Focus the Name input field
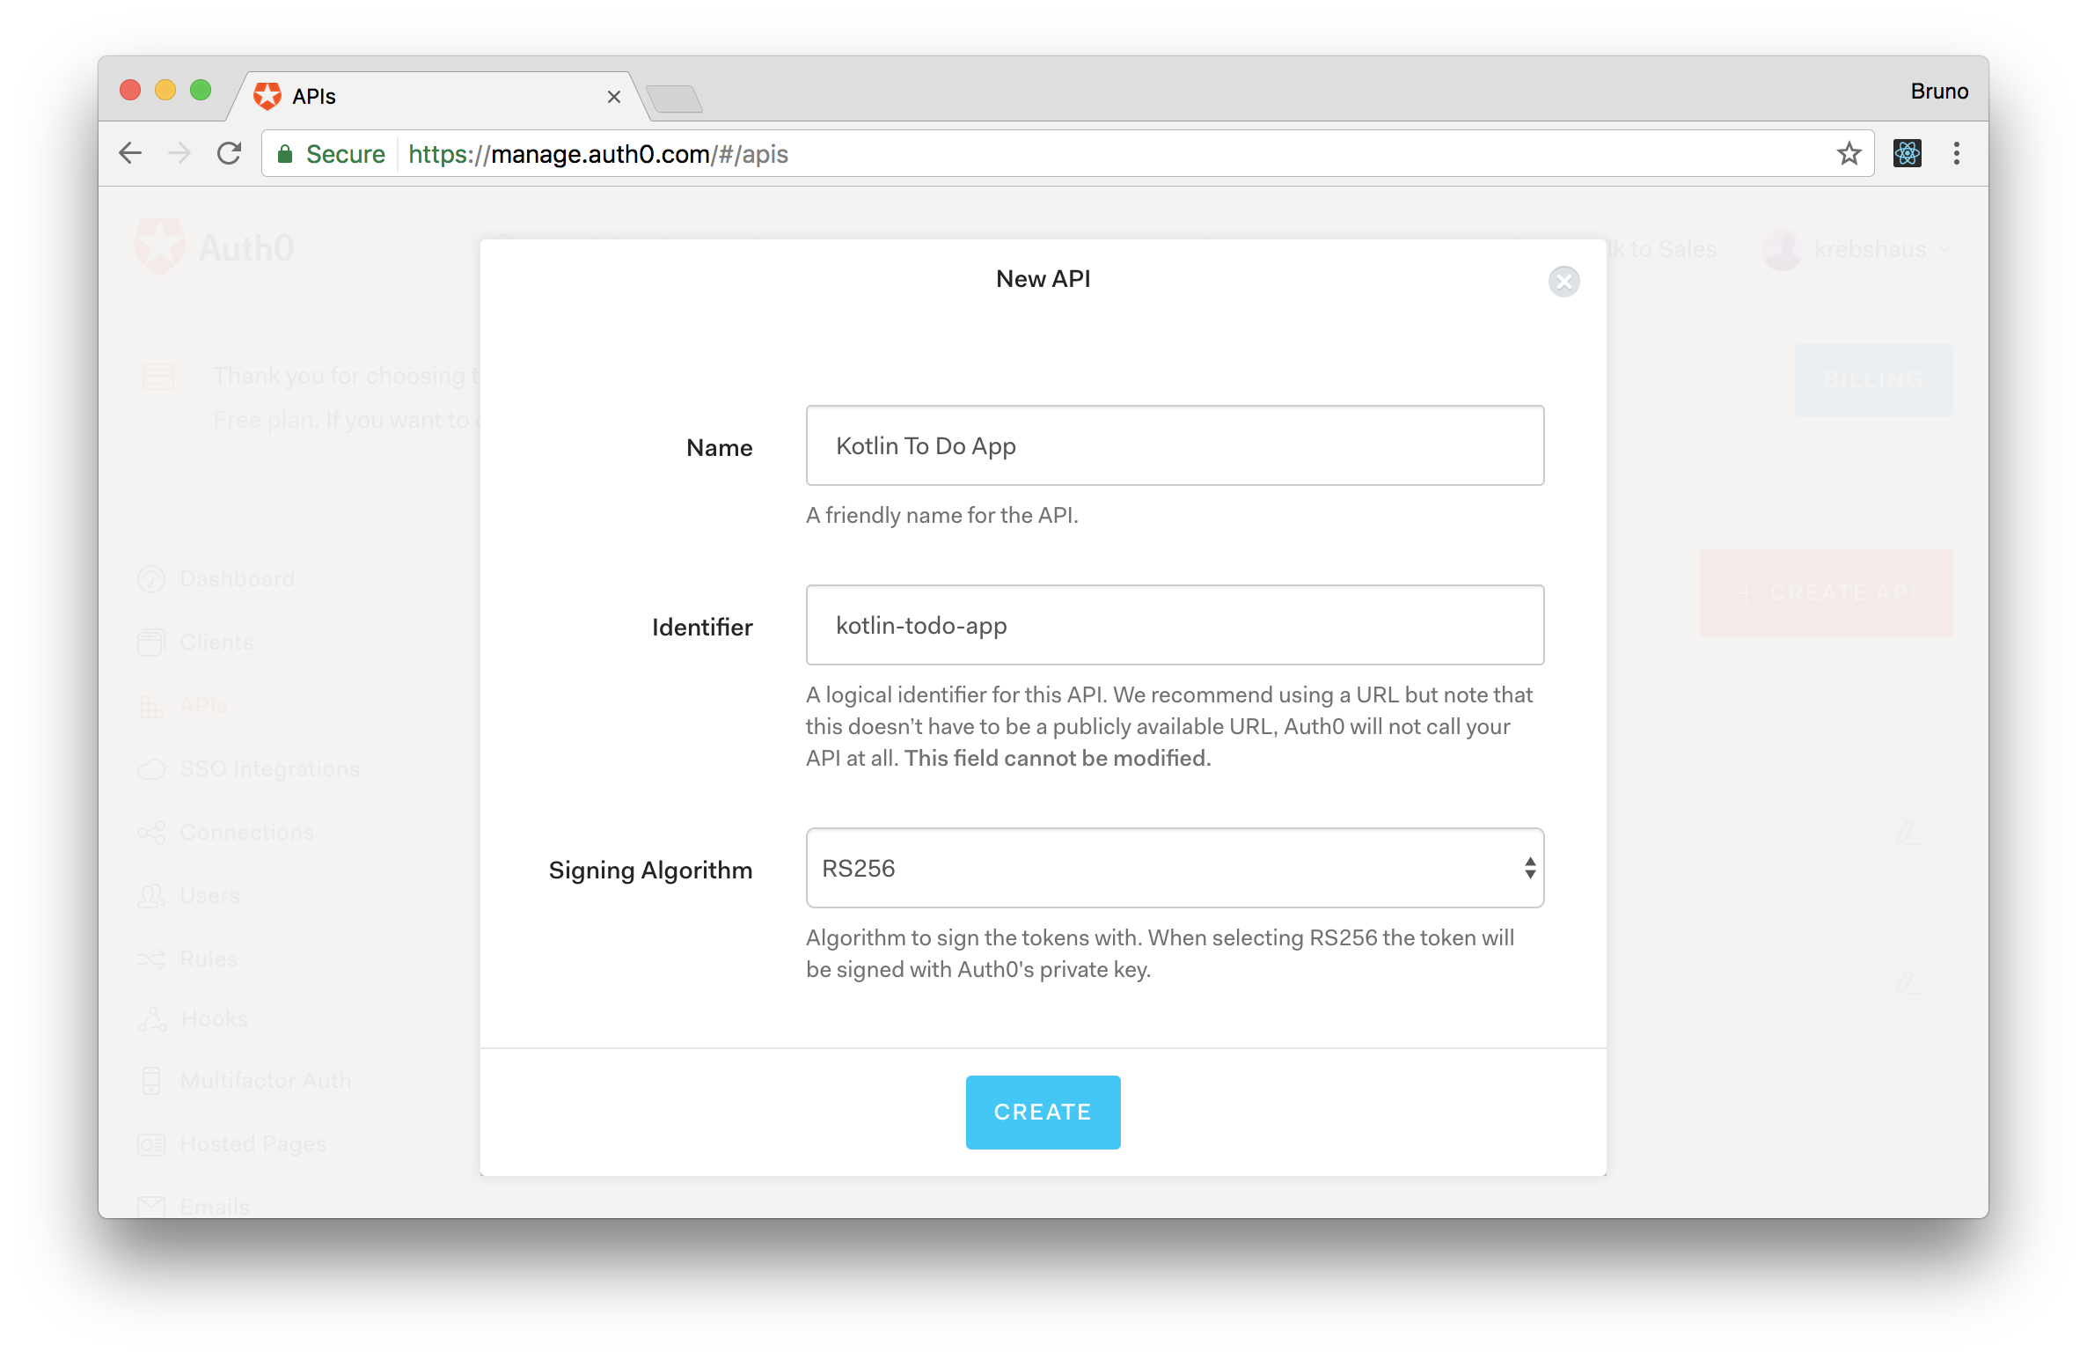Viewport: 2087px width, 1359px height. click(x=1175, y=445)
